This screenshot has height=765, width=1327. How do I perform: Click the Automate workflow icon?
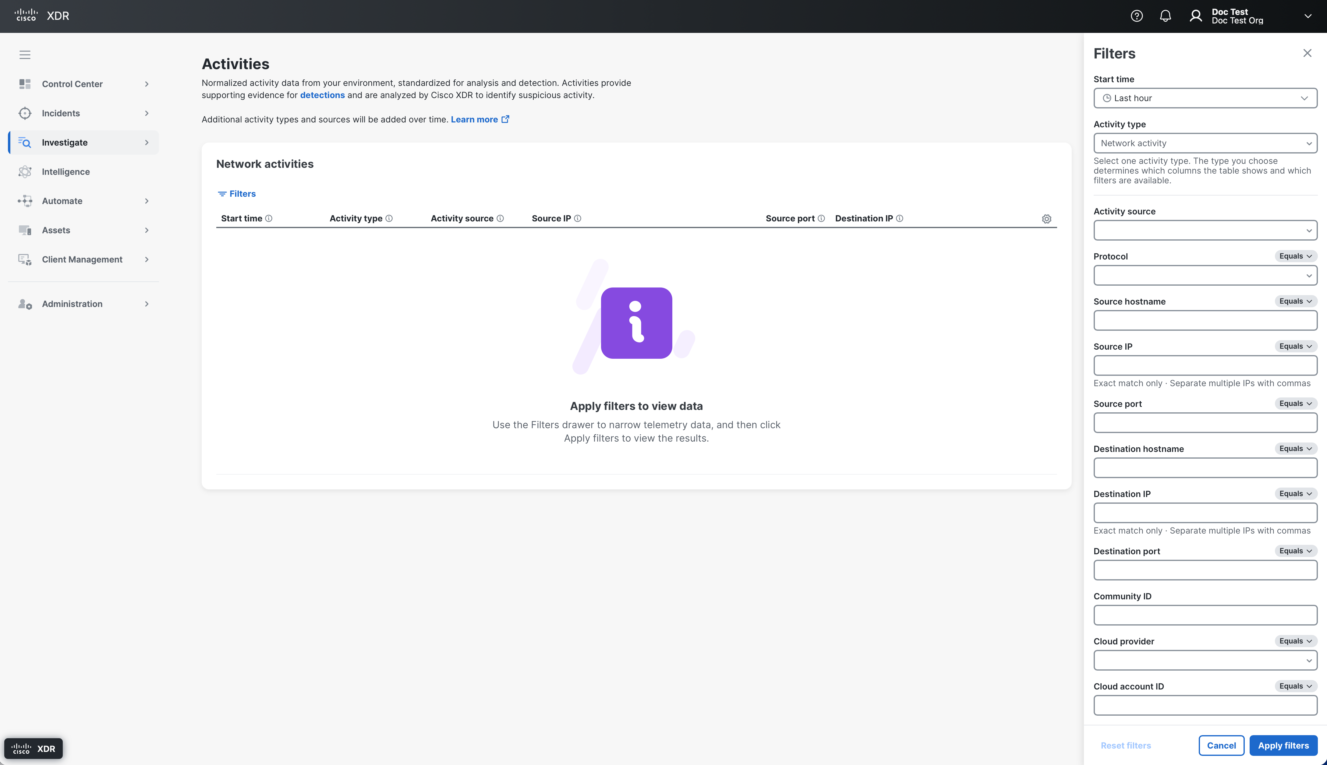pos(25,201)
